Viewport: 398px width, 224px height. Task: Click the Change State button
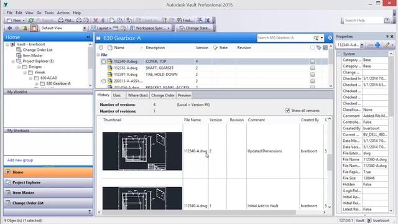(195, 28)
